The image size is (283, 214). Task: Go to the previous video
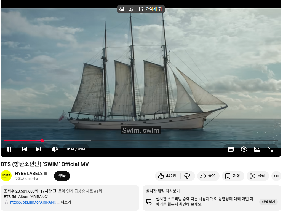pyautogui.click(x=25, y=149)
